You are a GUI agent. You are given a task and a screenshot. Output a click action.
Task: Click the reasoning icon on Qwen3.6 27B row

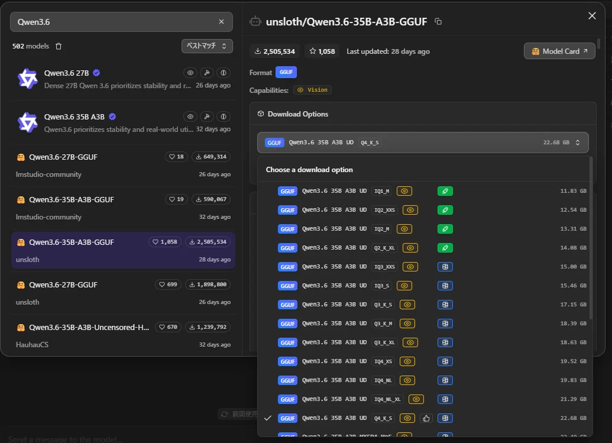(x=224, y=73)
